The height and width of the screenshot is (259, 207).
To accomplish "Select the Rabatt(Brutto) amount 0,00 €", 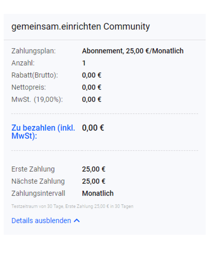I will (92, 75).
